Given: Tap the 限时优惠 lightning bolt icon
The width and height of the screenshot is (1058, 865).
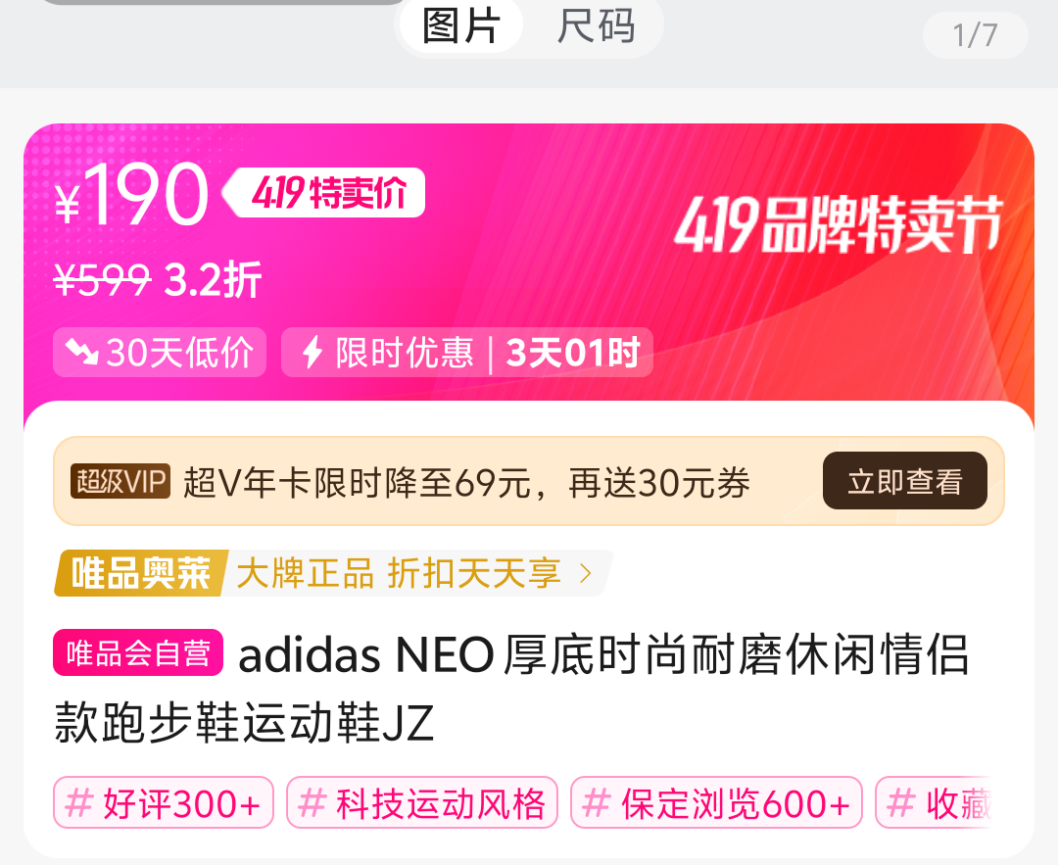Looking at the screenshot, I should pyautogui.click(x=313, y=352).
